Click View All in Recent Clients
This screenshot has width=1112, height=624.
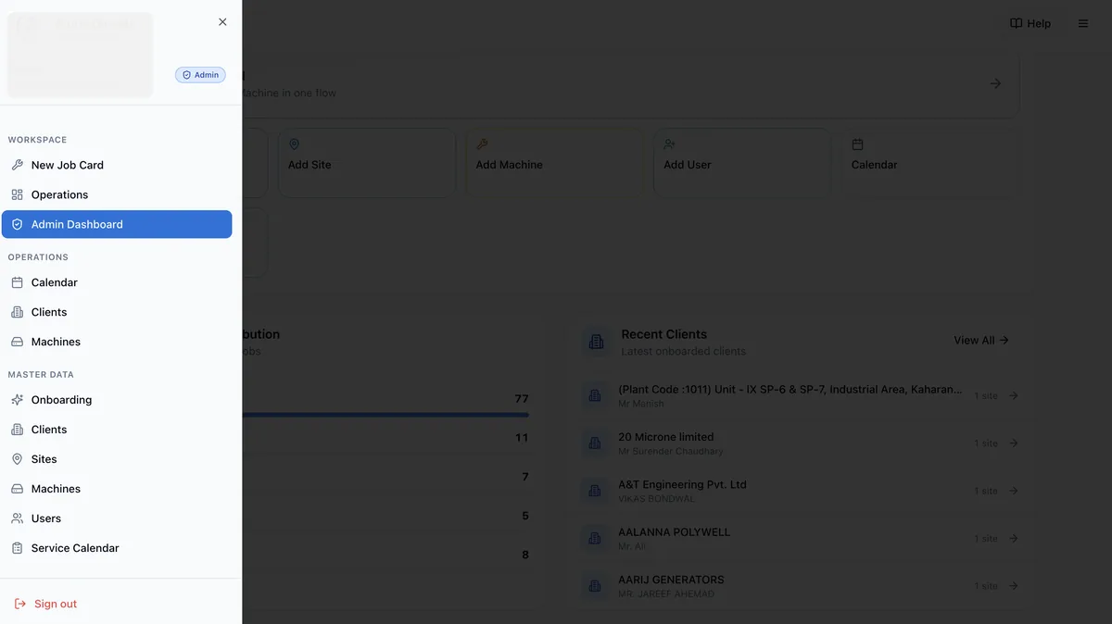click(x=981, y=341)
